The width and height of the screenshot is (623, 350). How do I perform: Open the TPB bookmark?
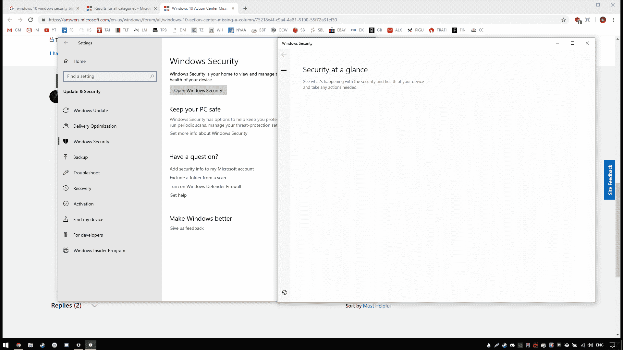(160, 30)
